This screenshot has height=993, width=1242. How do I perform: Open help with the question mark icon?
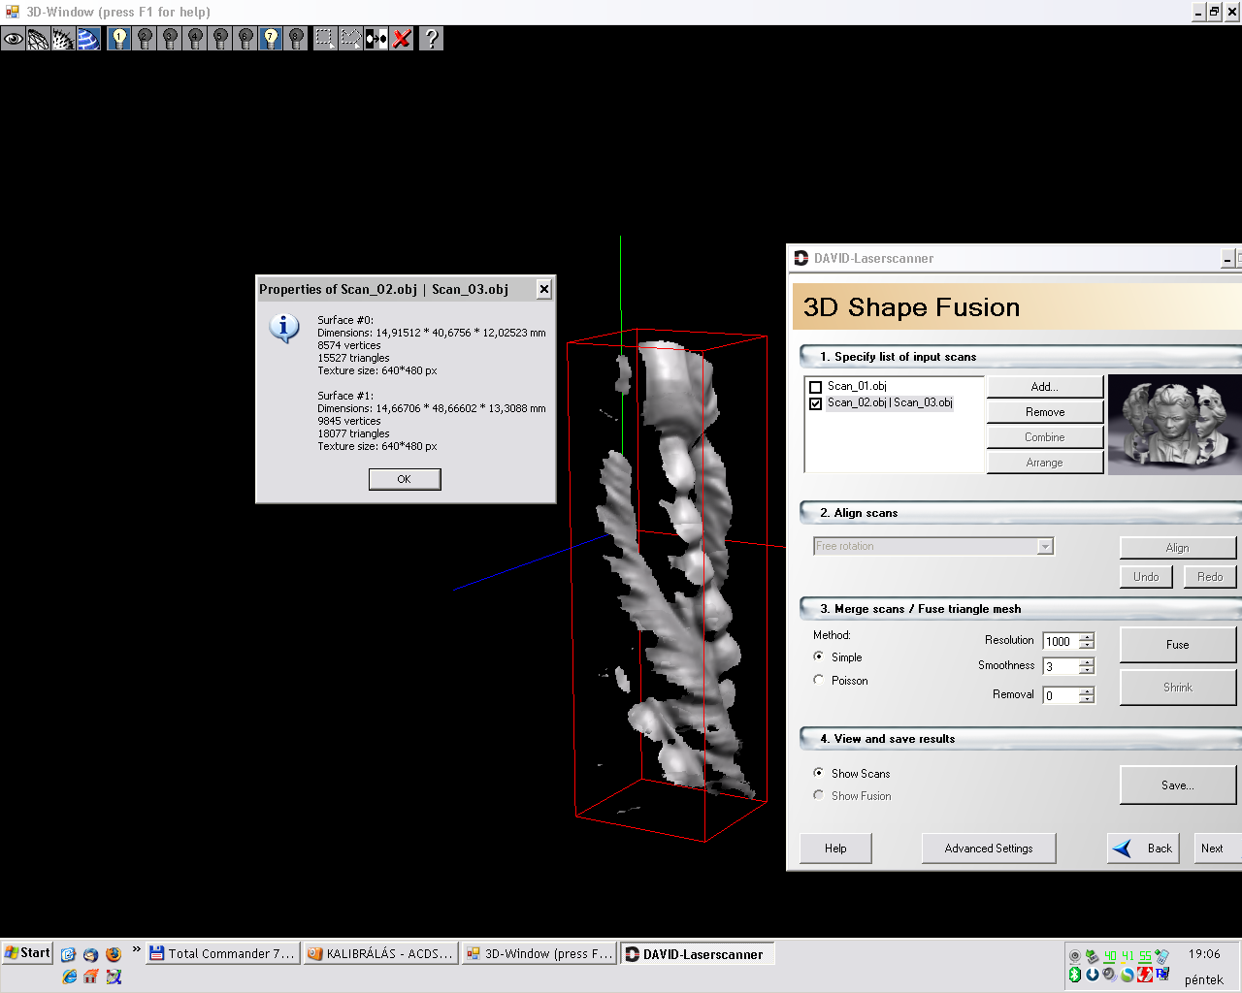tap(432, 39)
